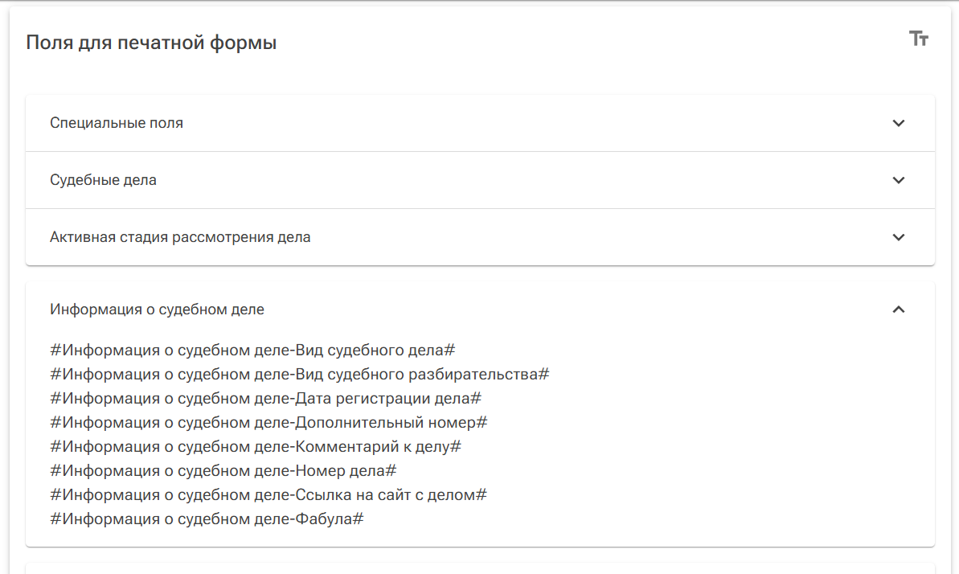This screenshot has height=574, width=959.
Task: Select the Вид судебного разбирательства field tag
Action: [299, 375]
